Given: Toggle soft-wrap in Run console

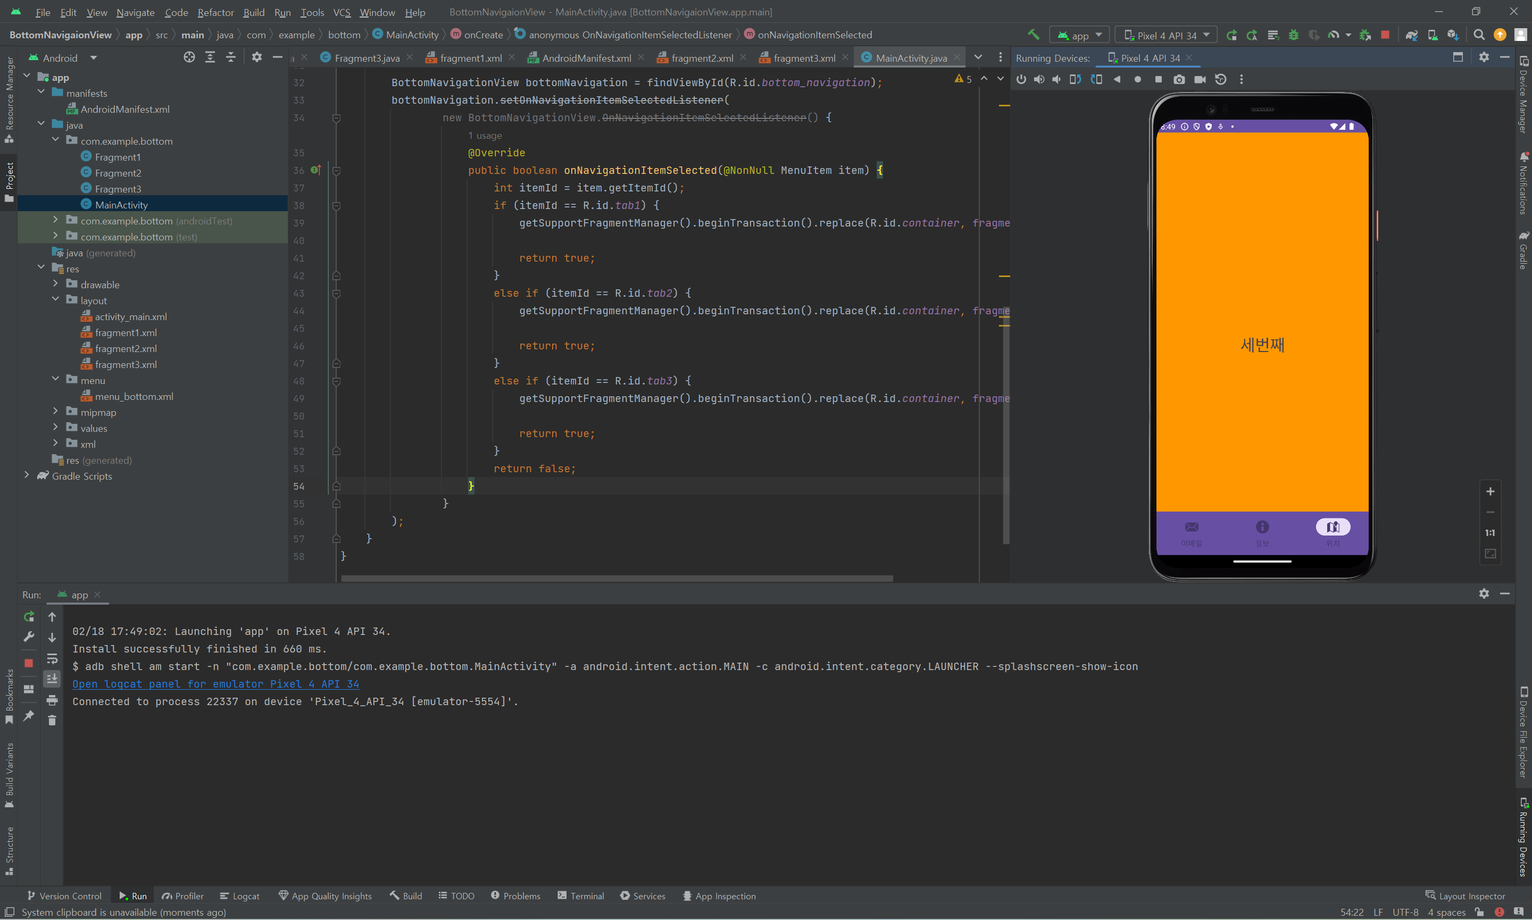Looking at the screenshot, I should pyautogui.click(x=52, y=658).
